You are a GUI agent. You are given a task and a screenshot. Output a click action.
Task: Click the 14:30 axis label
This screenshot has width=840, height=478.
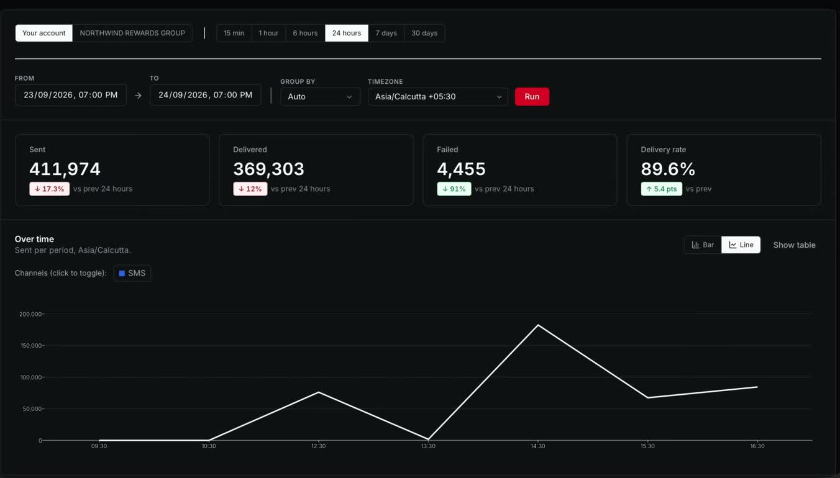pos(538,446)
